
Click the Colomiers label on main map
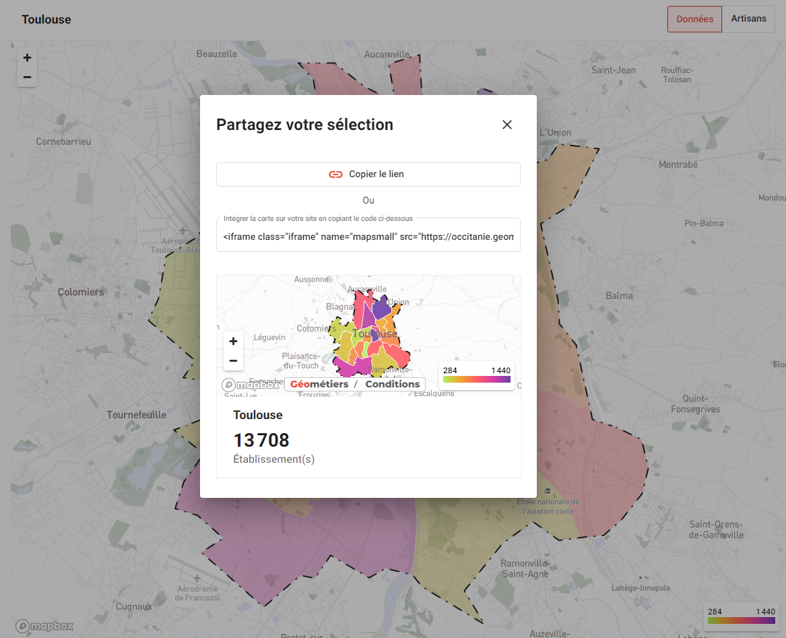pos(81,292)
